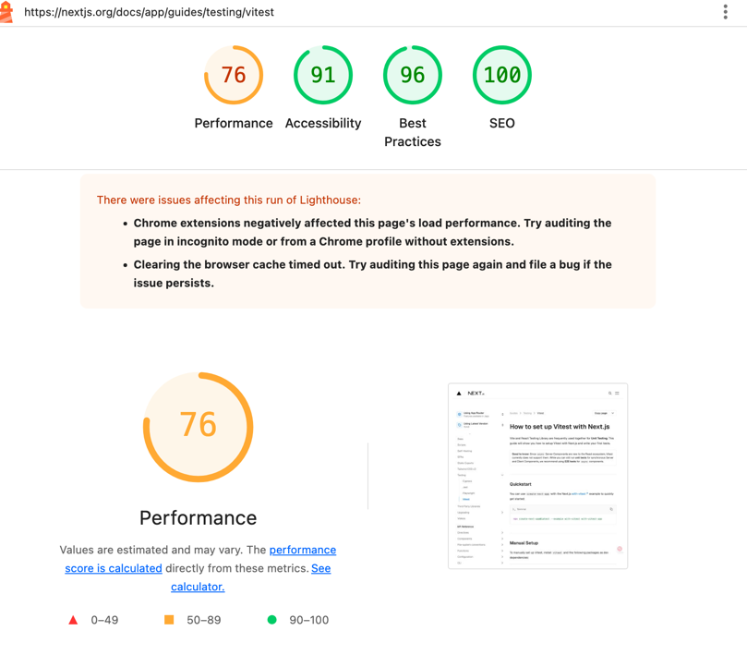Select the browser cache timed out warning
This screenshot has width=747, height=667.
372,273
